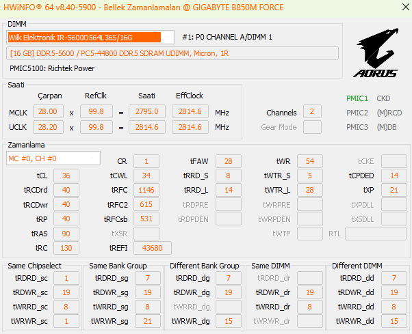
Task: Click the MCLK multiplier value 28.00
Action: tap(48, 112)
